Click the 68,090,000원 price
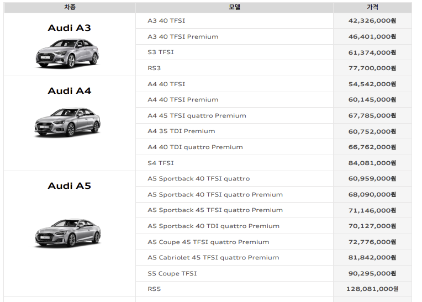 pyautogui.click(x=372, y=194)
